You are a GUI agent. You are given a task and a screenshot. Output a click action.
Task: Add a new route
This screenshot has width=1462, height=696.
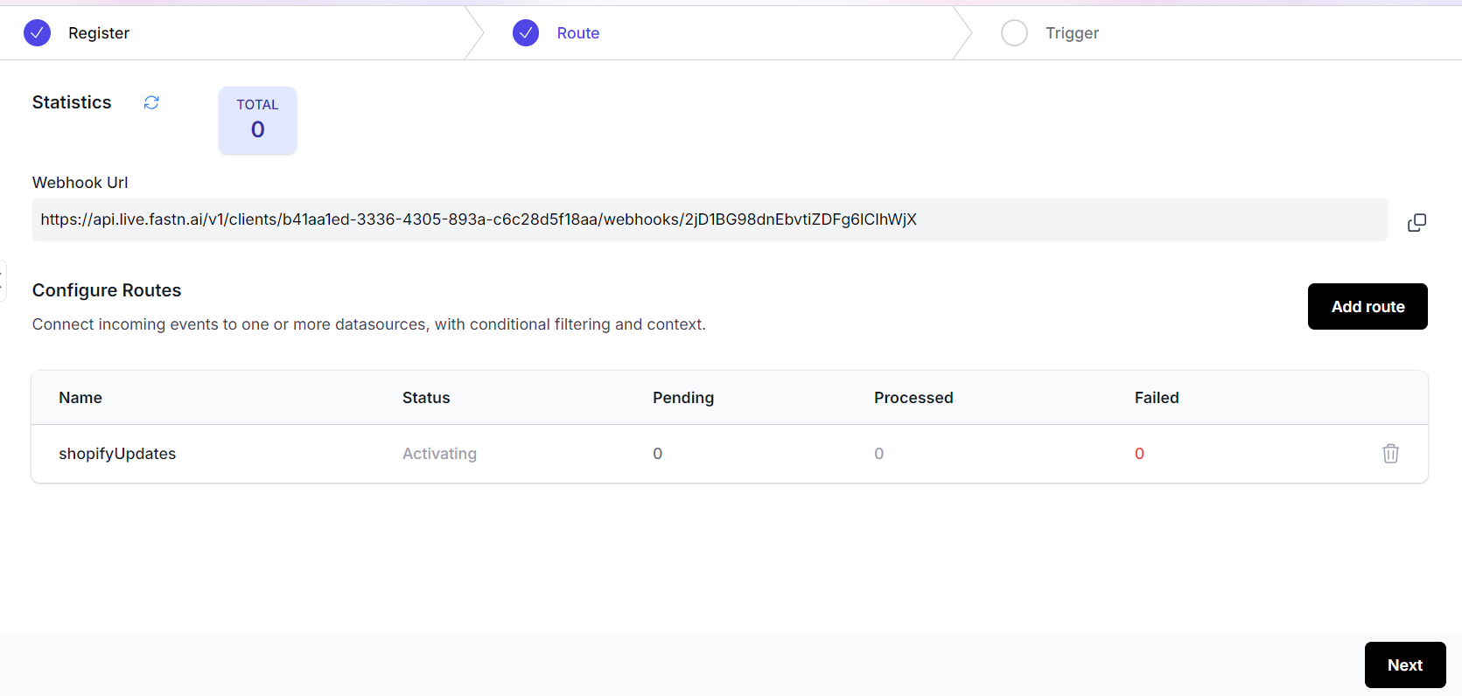coord(1368,306)
